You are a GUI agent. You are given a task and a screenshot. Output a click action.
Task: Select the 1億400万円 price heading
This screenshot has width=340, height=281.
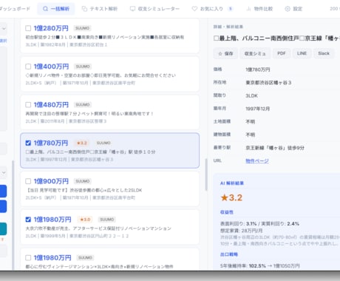[x=51, y=67]
